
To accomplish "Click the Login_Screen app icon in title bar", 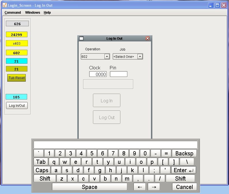I will [x=5, y=5].
